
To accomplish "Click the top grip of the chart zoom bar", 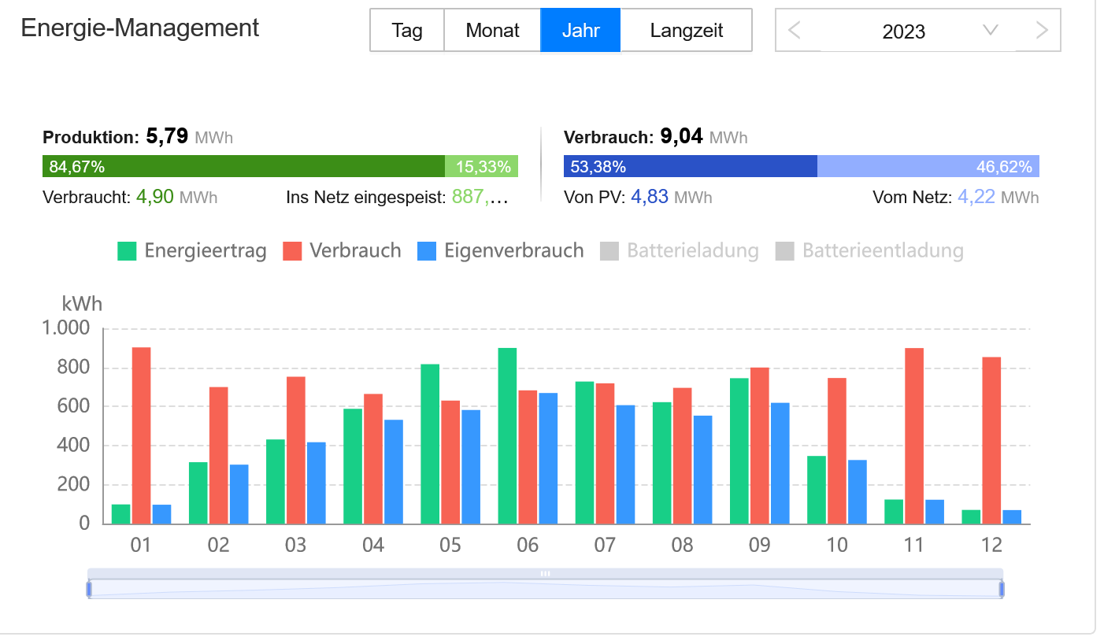I will pos(545,574).
